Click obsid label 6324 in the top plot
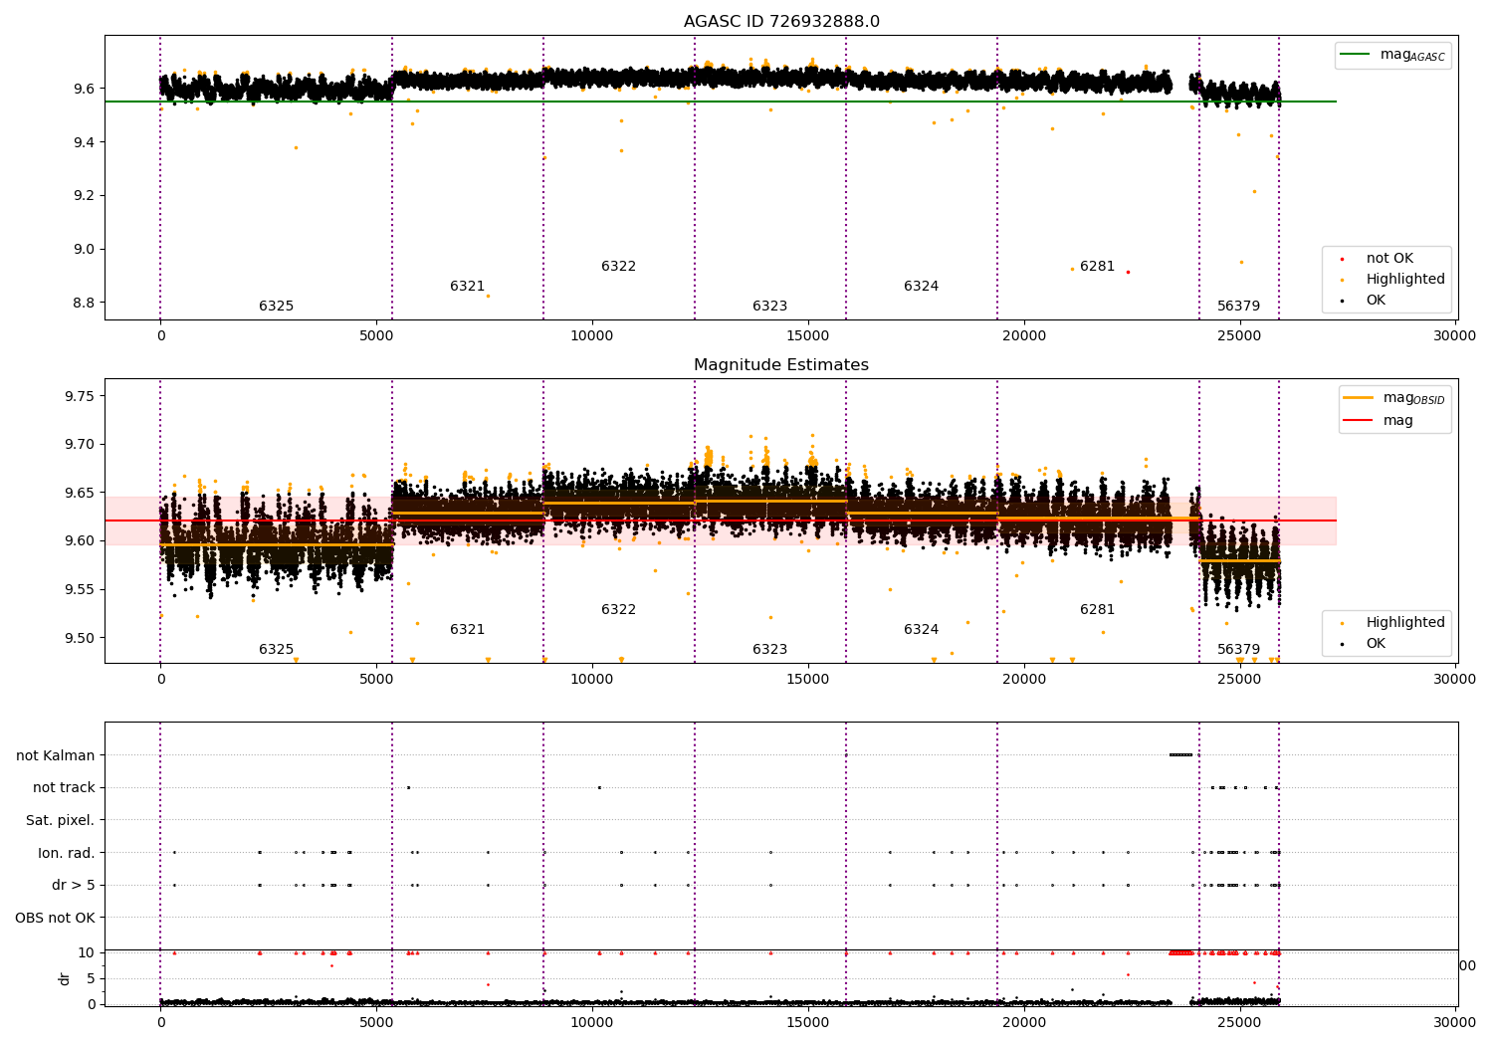This screenshot has width=1493, height=1045. tap(922, 287)
